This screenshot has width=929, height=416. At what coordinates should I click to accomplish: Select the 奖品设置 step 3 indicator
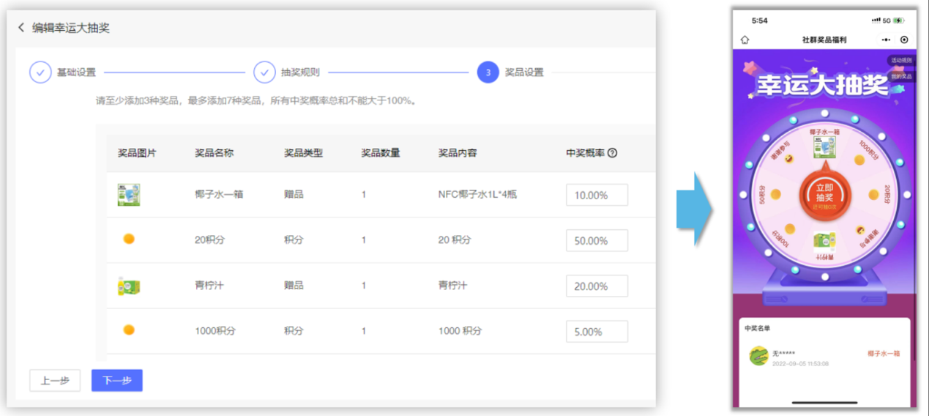[488, 73]
